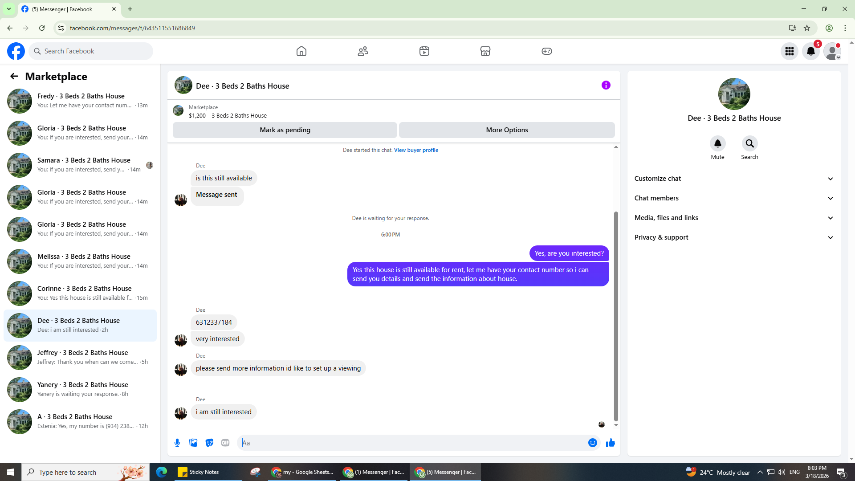
Task: Expand Media, files and links
Action: 734,218
